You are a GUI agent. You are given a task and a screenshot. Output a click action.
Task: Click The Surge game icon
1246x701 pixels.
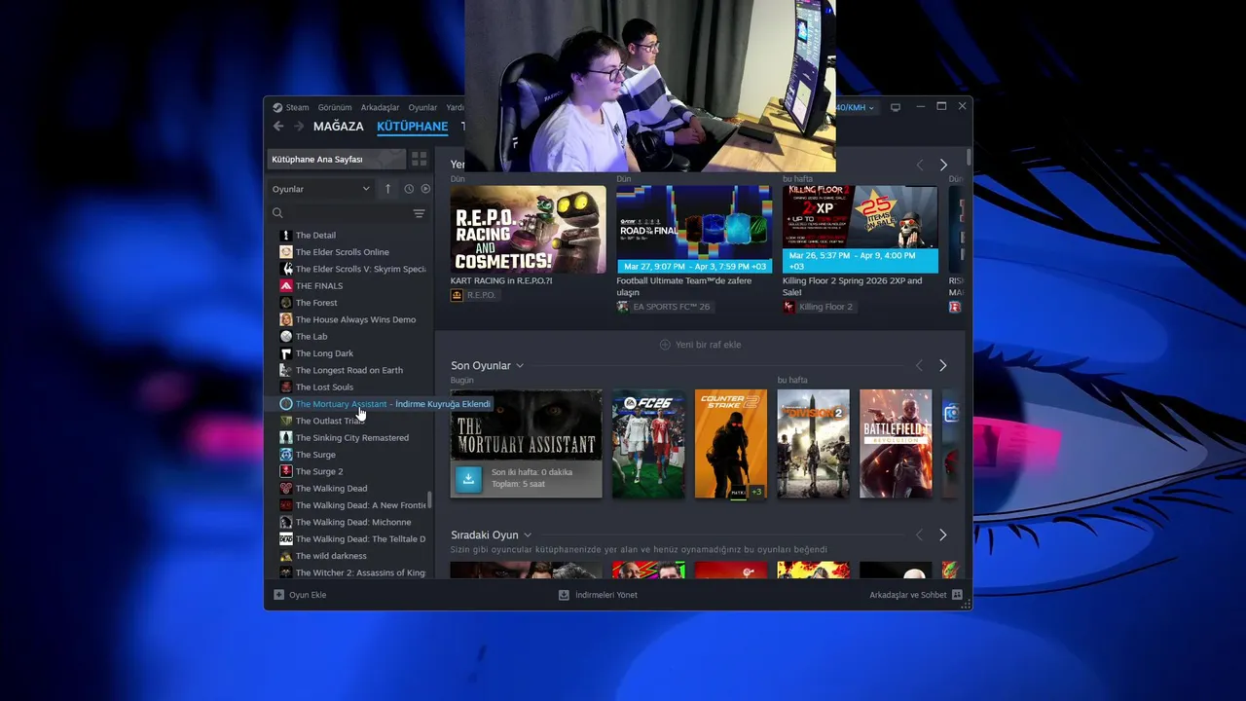(286, 455)
